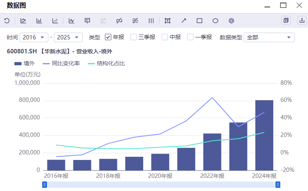Enable the 三季报 checkbox
The height and width of the screenshot is (191, 308).
134,37
